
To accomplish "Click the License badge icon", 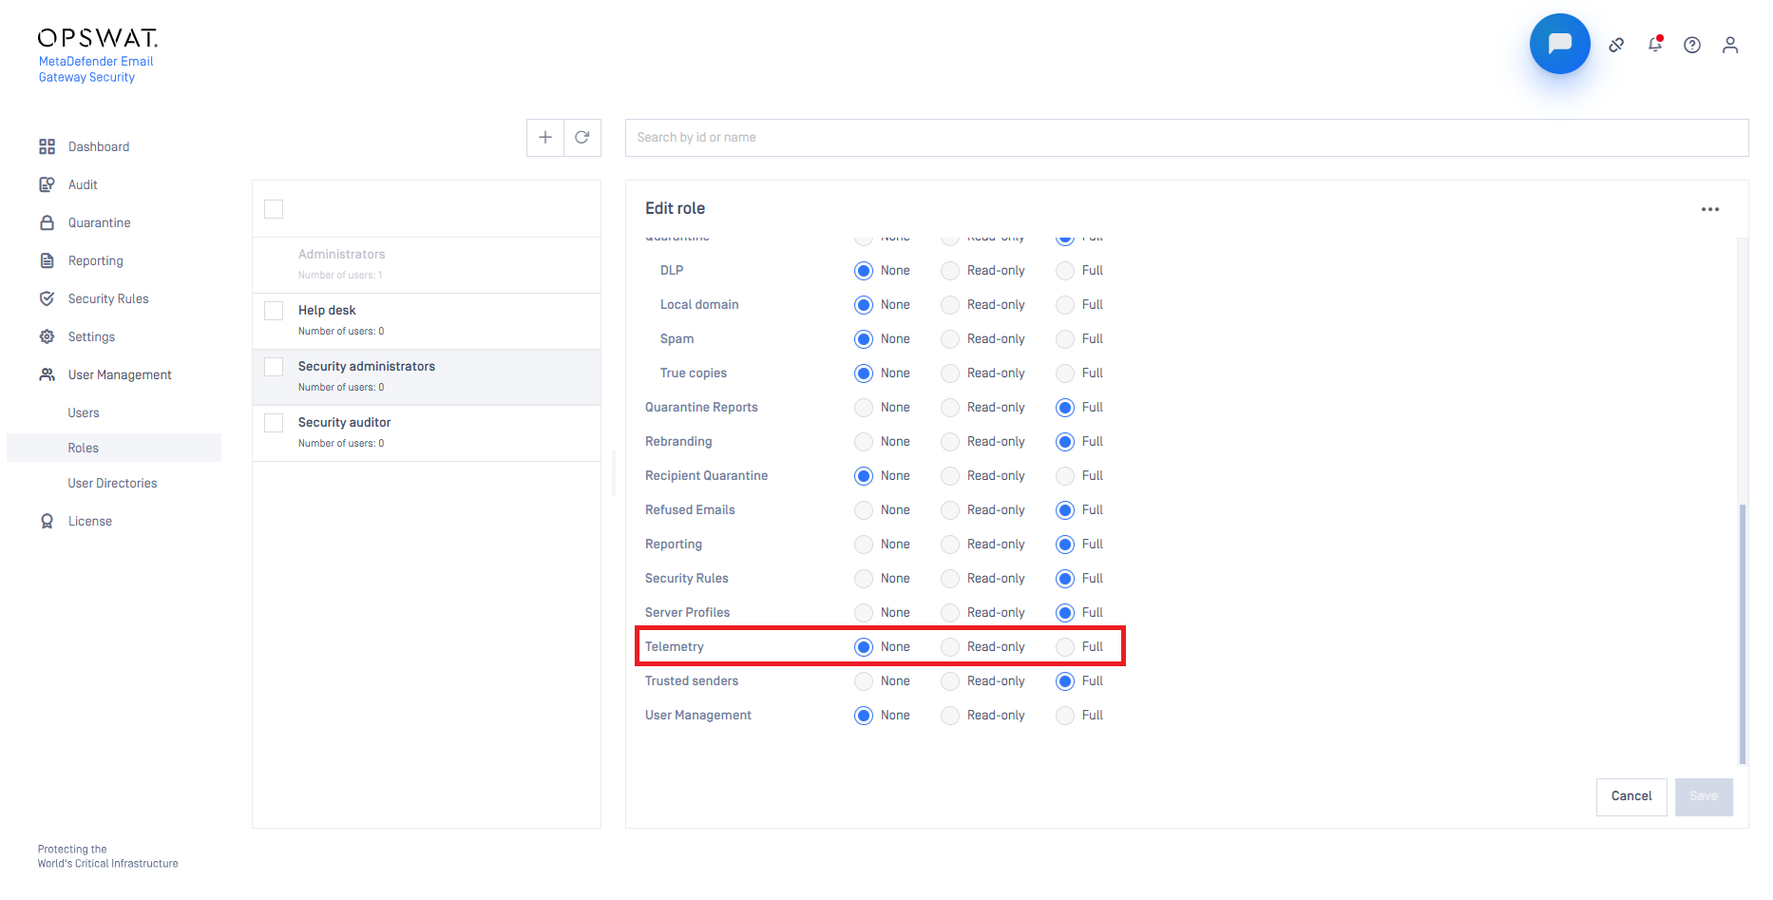I will coord(47,521).
